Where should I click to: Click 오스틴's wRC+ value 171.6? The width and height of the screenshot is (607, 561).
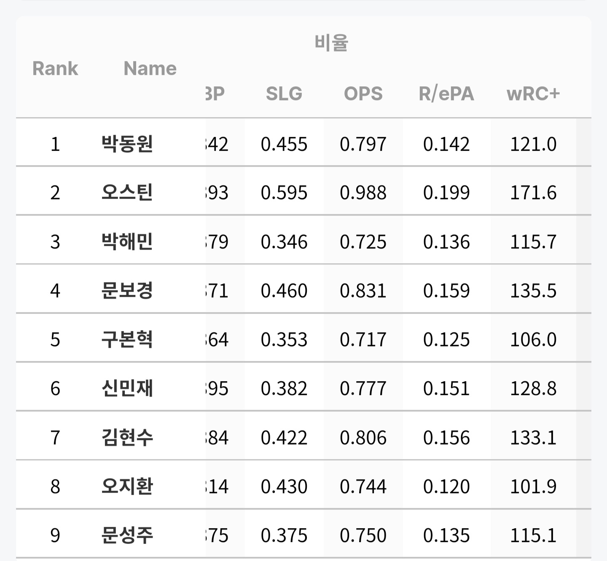click(533, 192)
